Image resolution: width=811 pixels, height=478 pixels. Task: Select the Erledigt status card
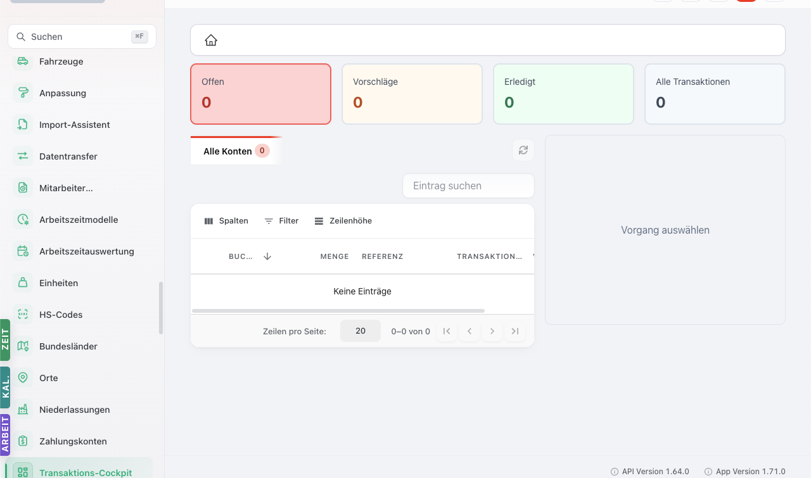click(x=563, y=94)
